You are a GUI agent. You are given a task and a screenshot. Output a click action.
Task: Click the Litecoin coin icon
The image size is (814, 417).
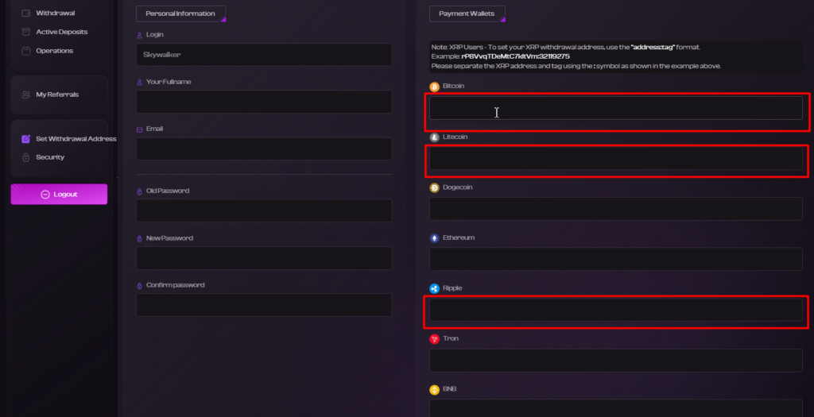435,137
